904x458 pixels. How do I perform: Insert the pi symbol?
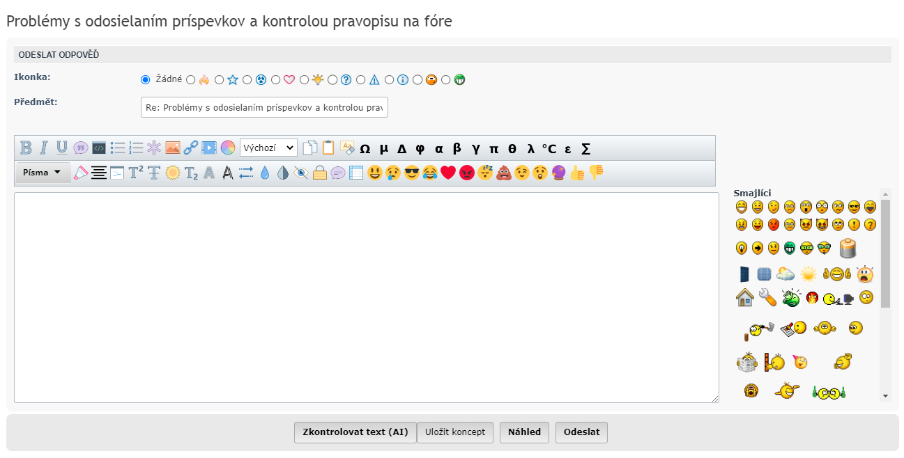[494, 148]
